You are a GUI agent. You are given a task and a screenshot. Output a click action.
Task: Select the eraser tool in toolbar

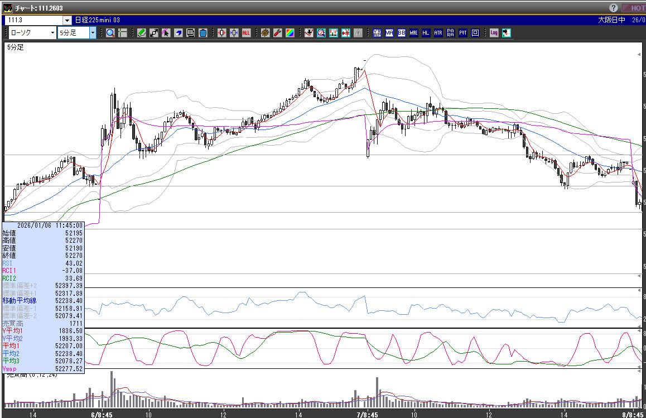[x=179, y=33]
